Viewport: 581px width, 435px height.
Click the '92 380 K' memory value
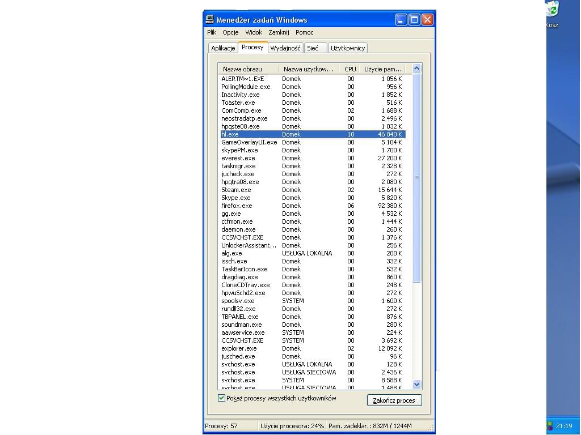coord(390,206)
